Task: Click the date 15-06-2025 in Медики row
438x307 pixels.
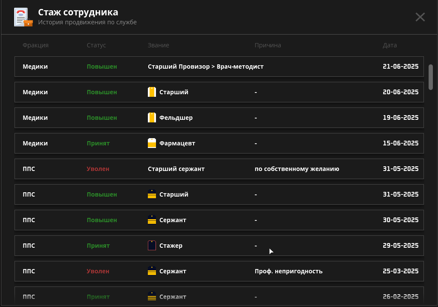Action: pos(400,143)
